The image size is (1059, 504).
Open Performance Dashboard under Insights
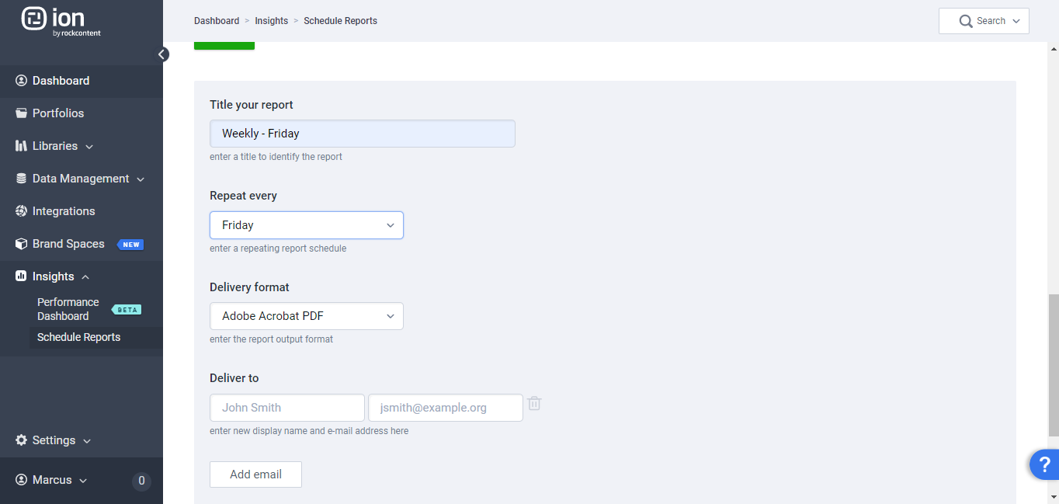coord(68,309)
